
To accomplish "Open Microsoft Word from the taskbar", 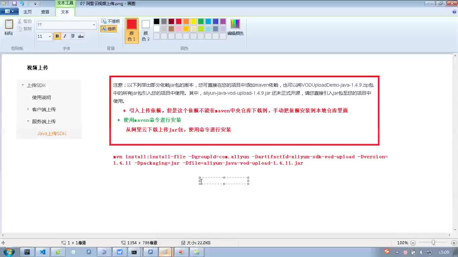I will coord(119,252).
